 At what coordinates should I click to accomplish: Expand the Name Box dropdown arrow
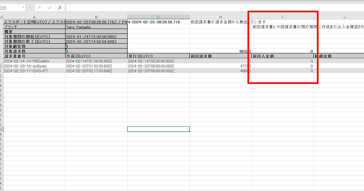[x=23, y=8]
